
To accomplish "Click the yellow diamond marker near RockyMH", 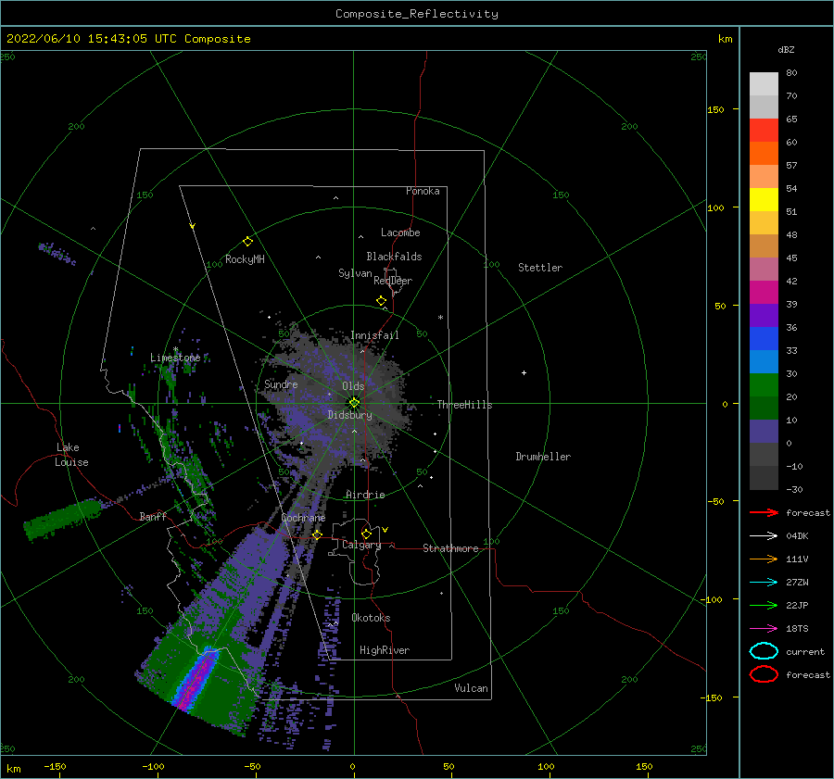I will tap(247, 242).
